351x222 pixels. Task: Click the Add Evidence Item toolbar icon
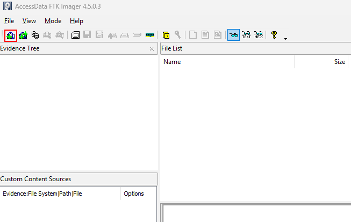[11, 35]
